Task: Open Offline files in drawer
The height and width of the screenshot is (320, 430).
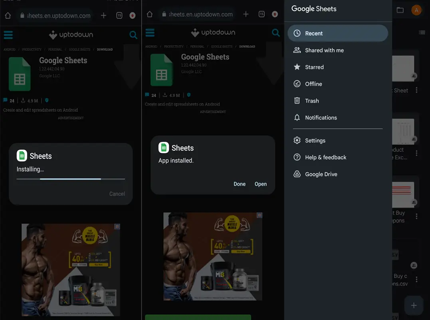Action: 338,84
